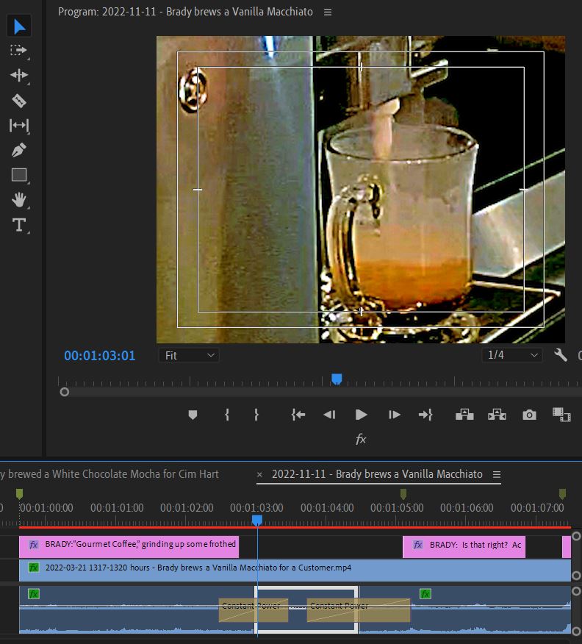Click the program timecode 00:01:03:01
The image size is (582, 644).
pyautogui.click(x=100, y=356)
